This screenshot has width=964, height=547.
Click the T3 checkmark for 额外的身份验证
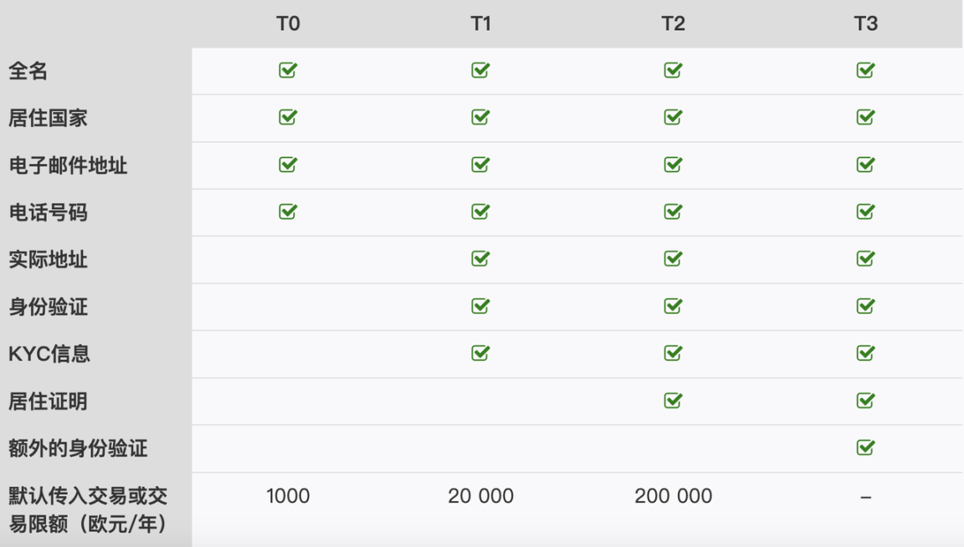tap(865, 447)
